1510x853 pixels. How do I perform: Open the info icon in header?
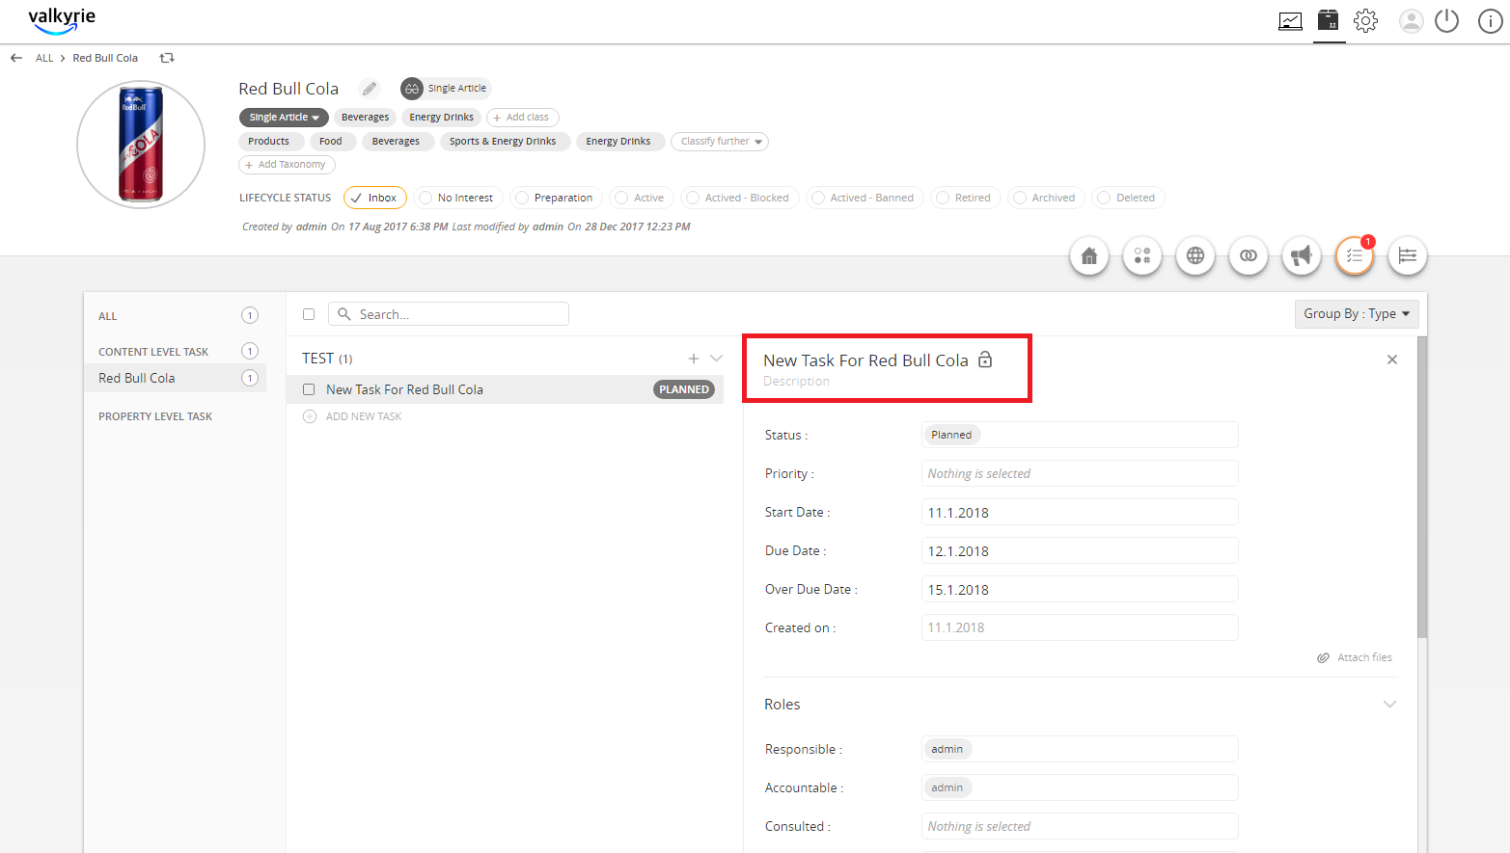click(1490, 21)
